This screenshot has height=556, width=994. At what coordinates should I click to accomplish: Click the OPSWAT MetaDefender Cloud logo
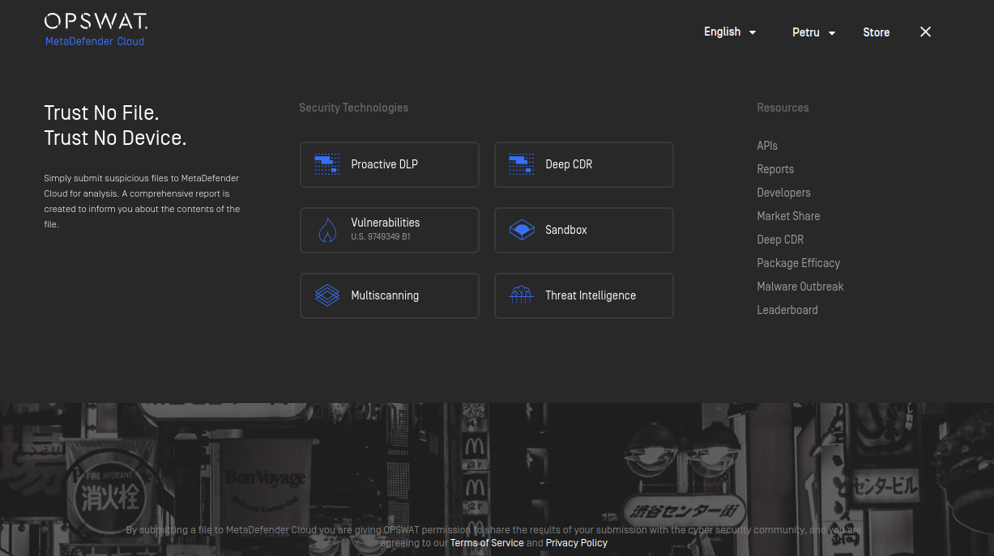[96, 30]
